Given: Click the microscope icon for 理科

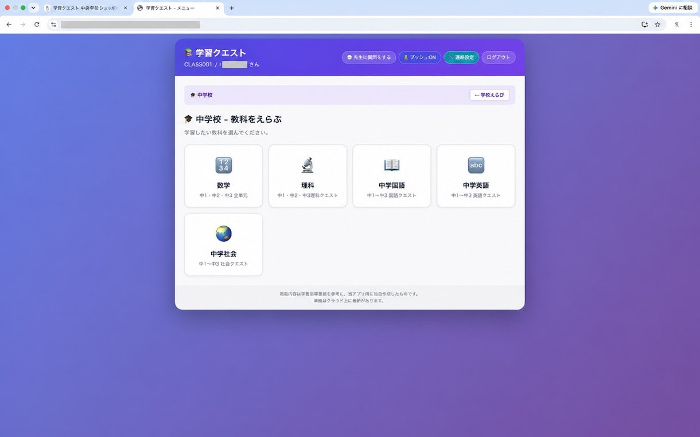Looking at the screenshot, I should click(x=308, y=165).
